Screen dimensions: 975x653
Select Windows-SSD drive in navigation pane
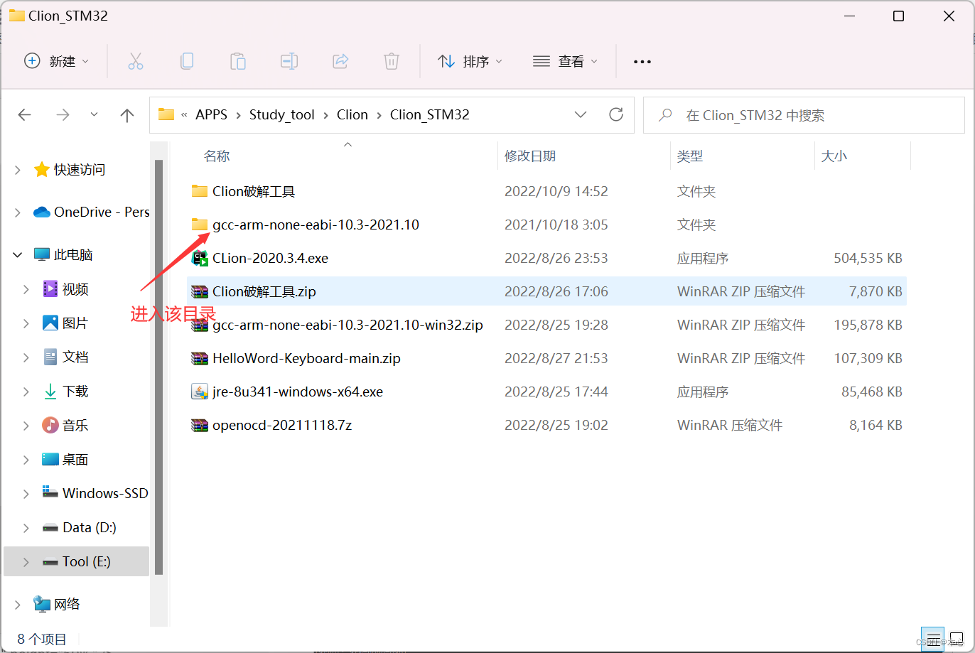tap(95, 493)
